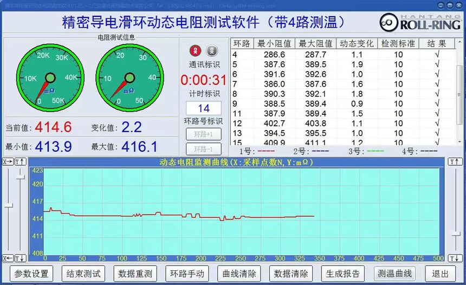The width and height of the screenshot is (466, 285).
Task: Select the cell 387.9 in row 11
Action: [274, 114]
